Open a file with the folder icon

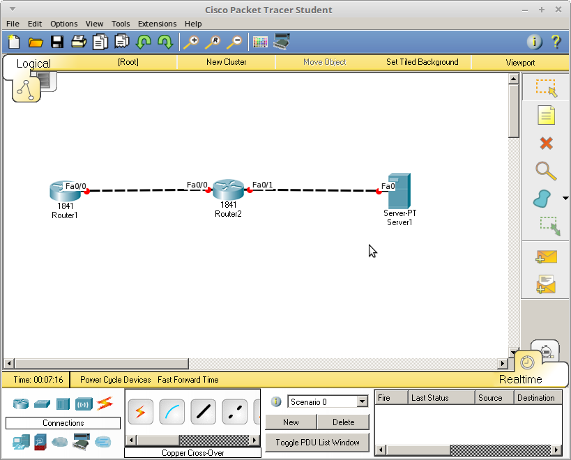[36, 43]
